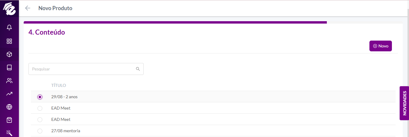Go back using the arrow icon
This screenshot has height=137, width=409.
28,8
